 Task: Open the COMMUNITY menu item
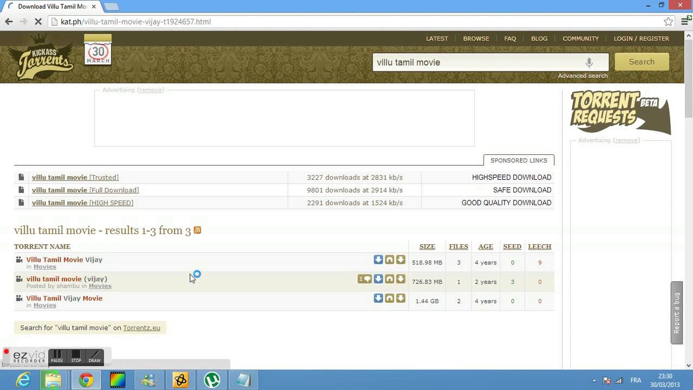click(580, 38)
